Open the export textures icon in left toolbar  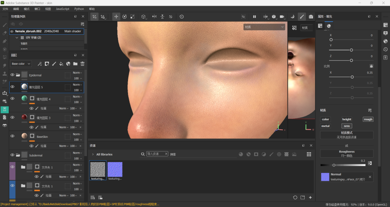(5, 93)
